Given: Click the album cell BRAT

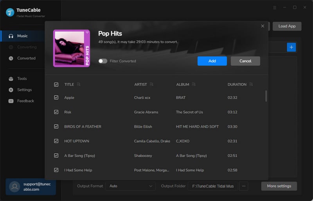Looking at the screenshot, I should pos(181,98).
